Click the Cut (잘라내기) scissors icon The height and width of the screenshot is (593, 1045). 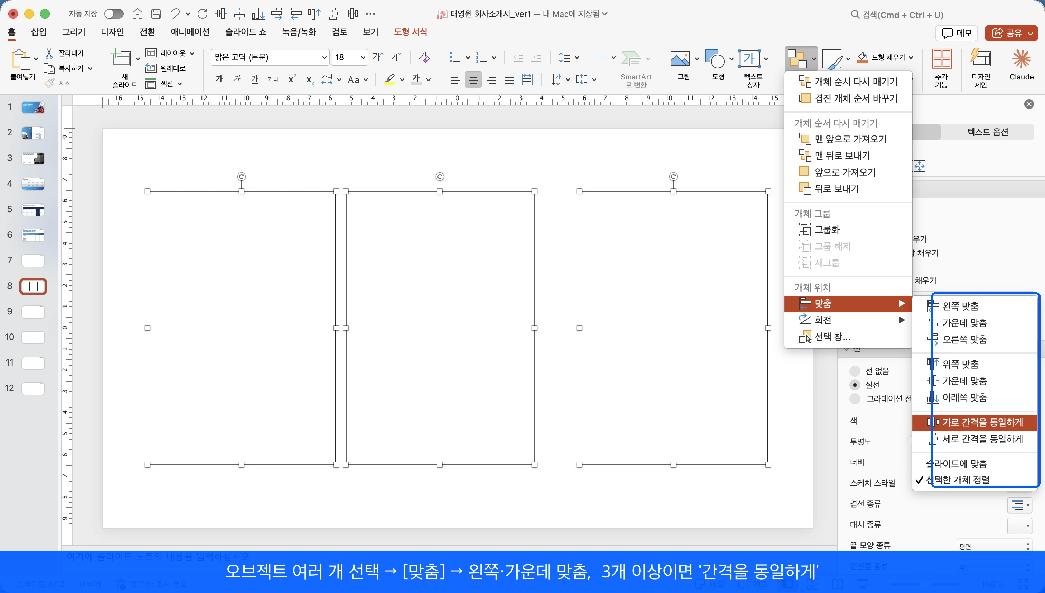[x=49, y=53]
